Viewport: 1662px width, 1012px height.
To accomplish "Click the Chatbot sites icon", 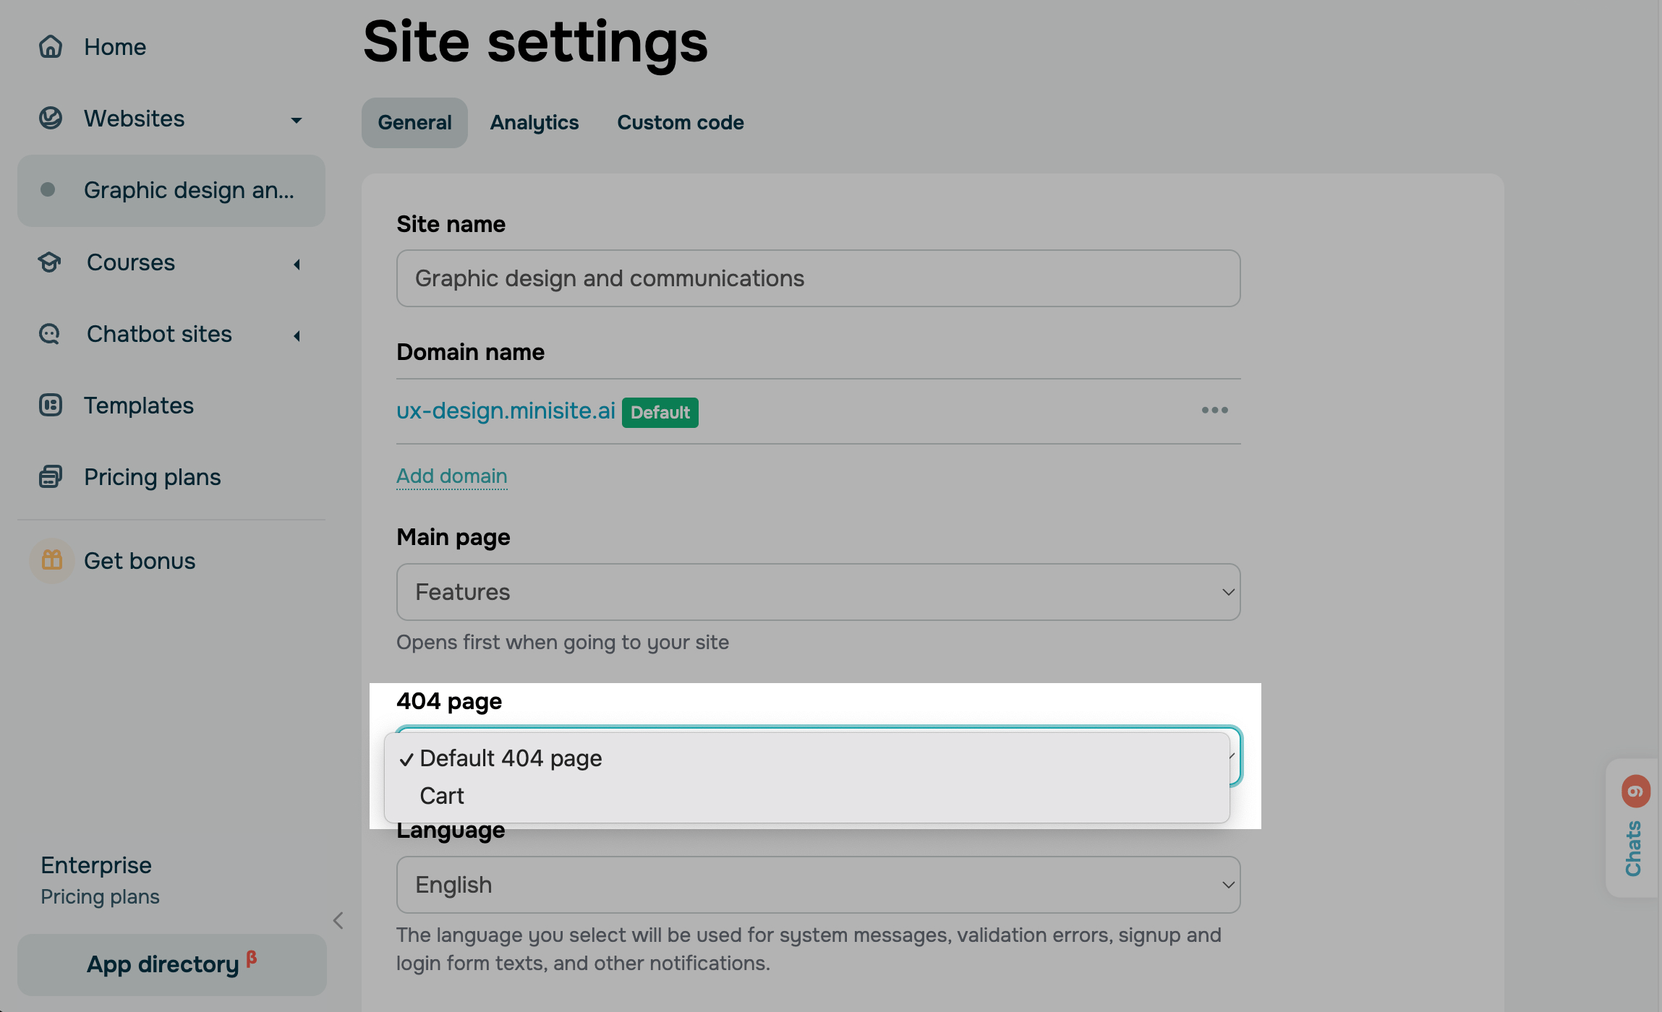I will [50, 334].
